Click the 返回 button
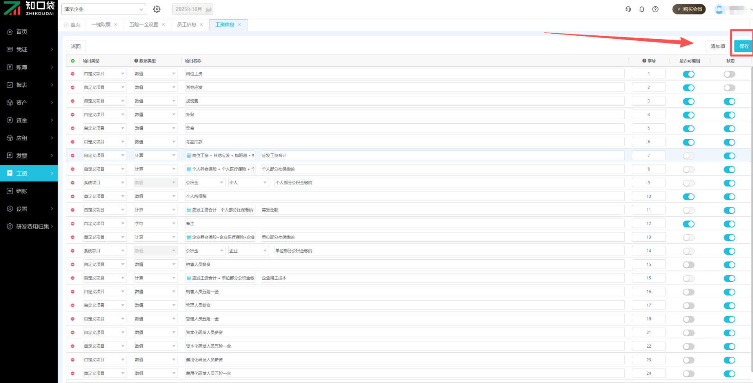753x383 pixels. coord(76,46)
